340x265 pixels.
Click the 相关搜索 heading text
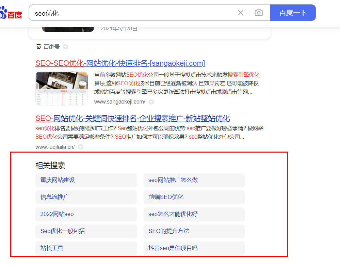50,166
